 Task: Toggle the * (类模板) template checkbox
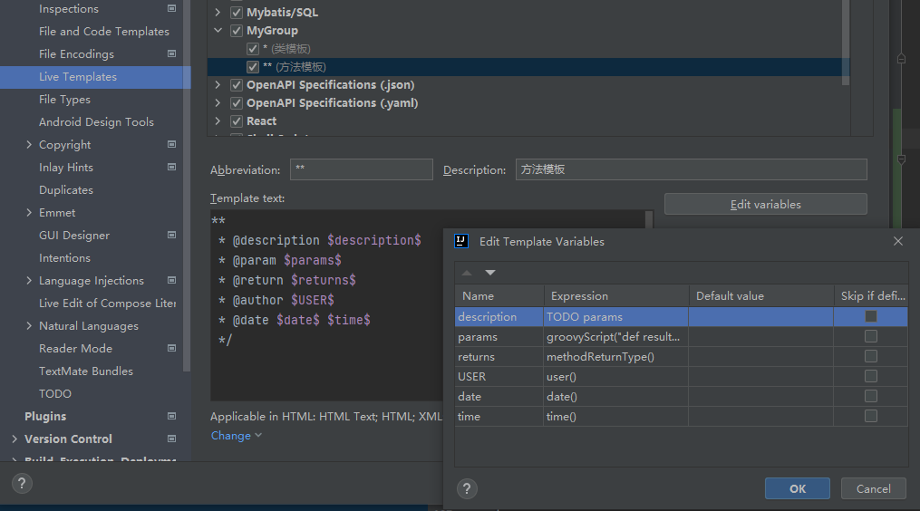click(x=253, y=49)
